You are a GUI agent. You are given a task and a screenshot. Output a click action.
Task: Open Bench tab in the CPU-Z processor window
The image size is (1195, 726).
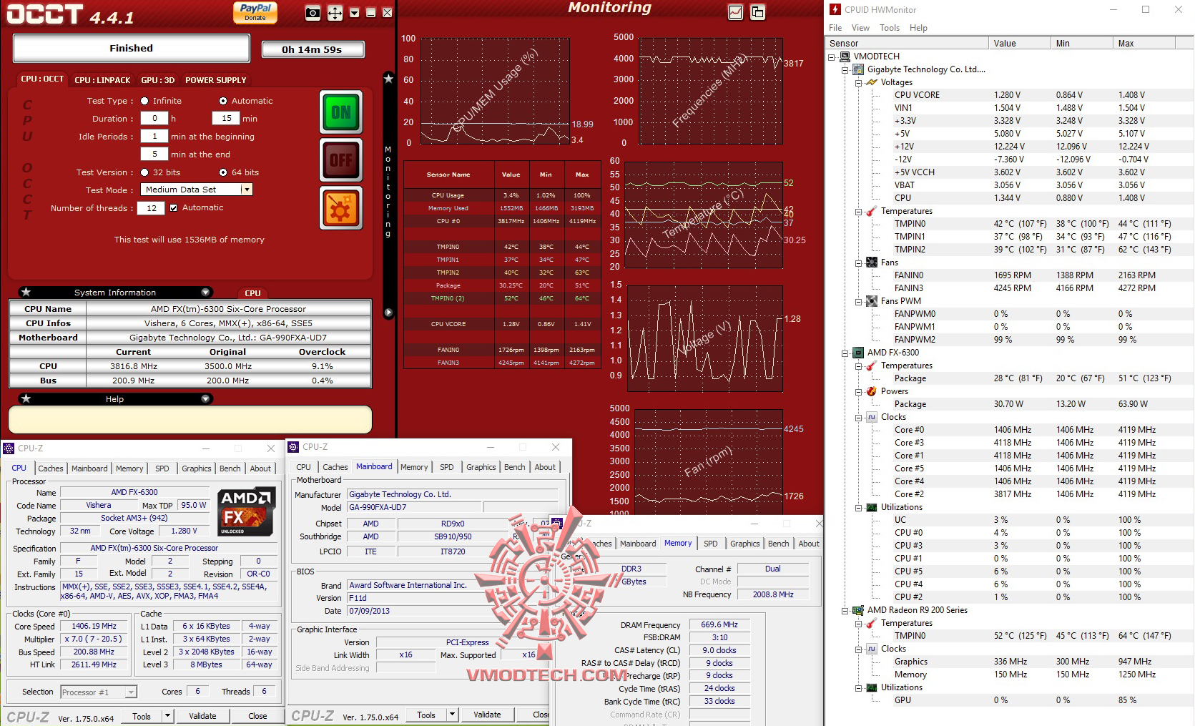pos(230,469)
